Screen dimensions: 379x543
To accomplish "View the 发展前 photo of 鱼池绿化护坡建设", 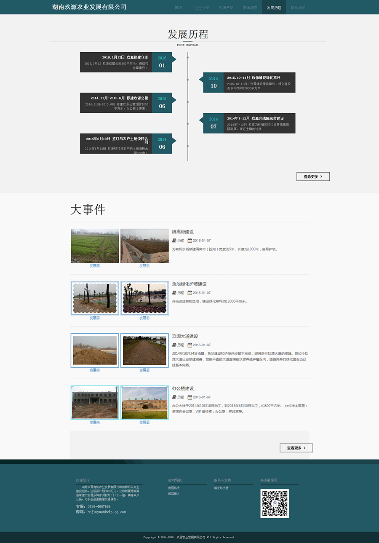I will 95,298.
